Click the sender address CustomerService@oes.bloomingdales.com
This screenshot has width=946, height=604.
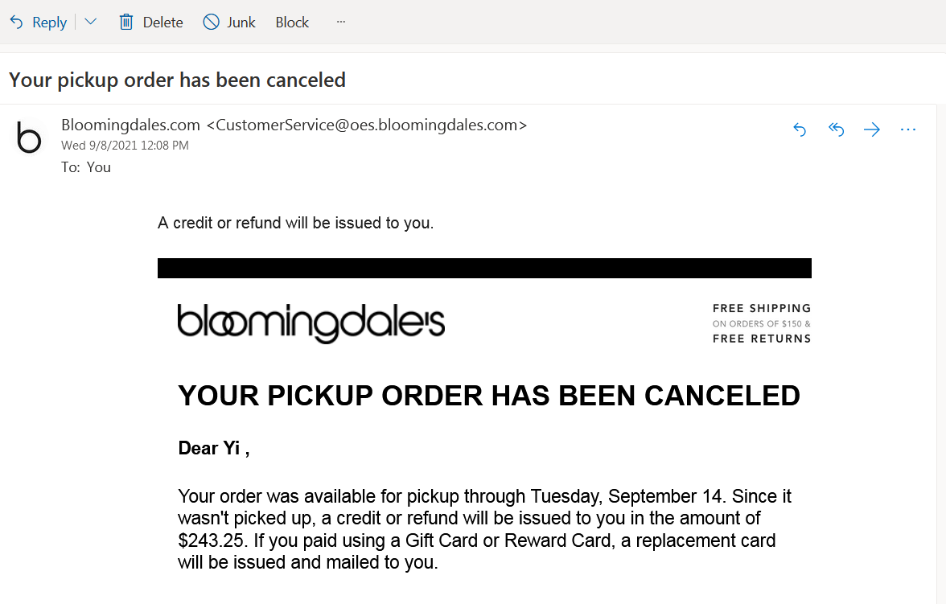pyautogui.click(x=366, y=125)
